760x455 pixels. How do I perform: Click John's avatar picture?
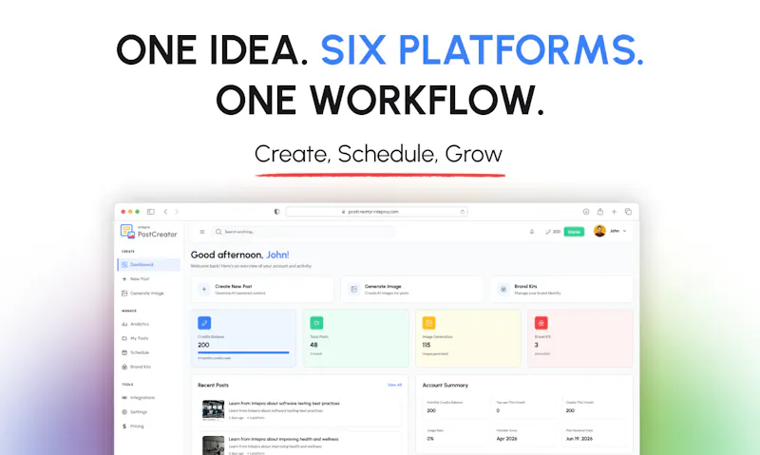[599, 231]
